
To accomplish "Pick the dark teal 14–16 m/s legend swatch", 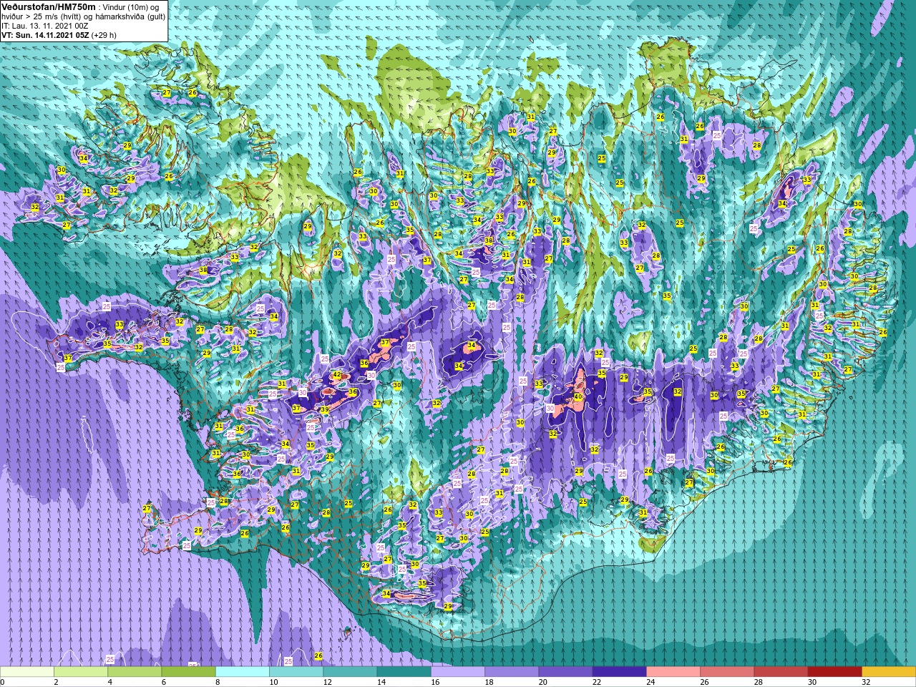I will pyautogui.click(x=404, y=672).
